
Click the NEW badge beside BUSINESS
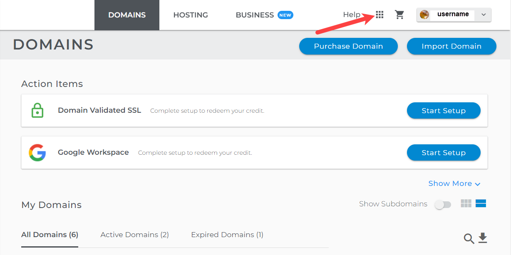point(285,15)
